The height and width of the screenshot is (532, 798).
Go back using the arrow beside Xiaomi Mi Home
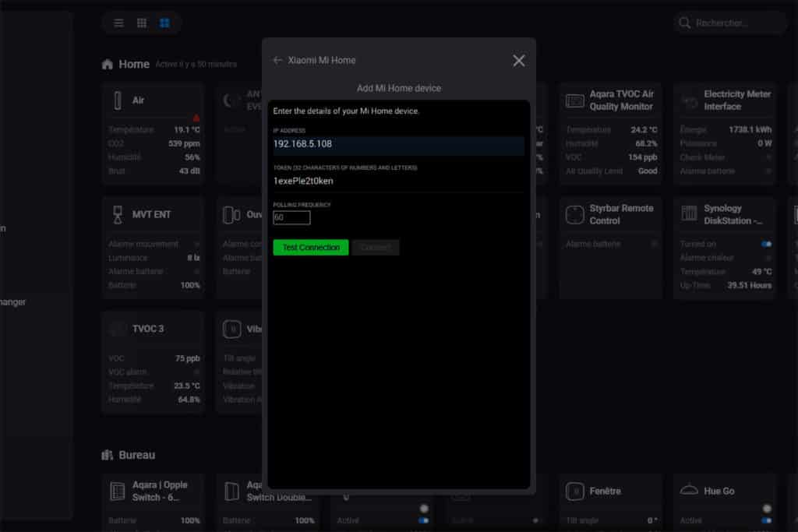click(x=277, y=61)
